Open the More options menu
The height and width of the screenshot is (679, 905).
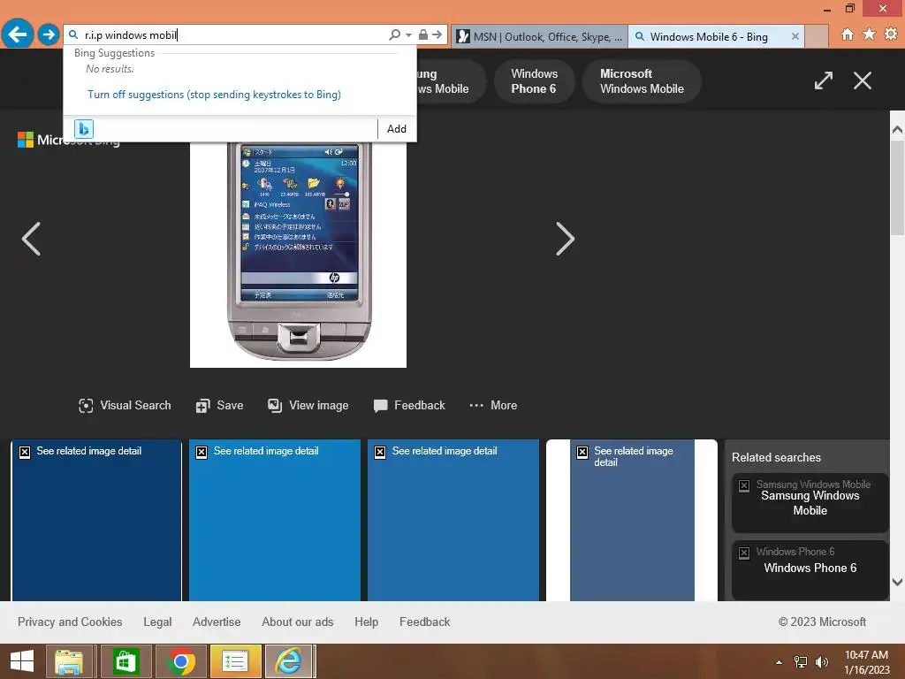click(493, 405)
